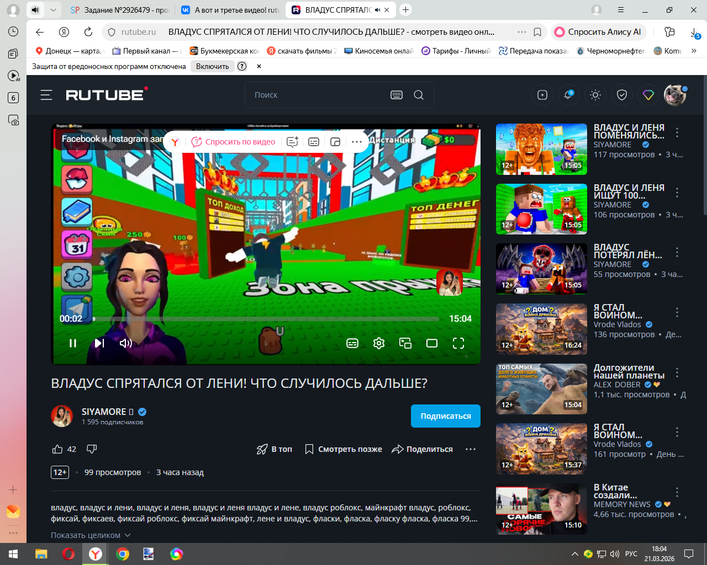This screenshot has height=565, width=707.
Task: Switch site theme with sun icon
Action: click(x=595, y=95)
